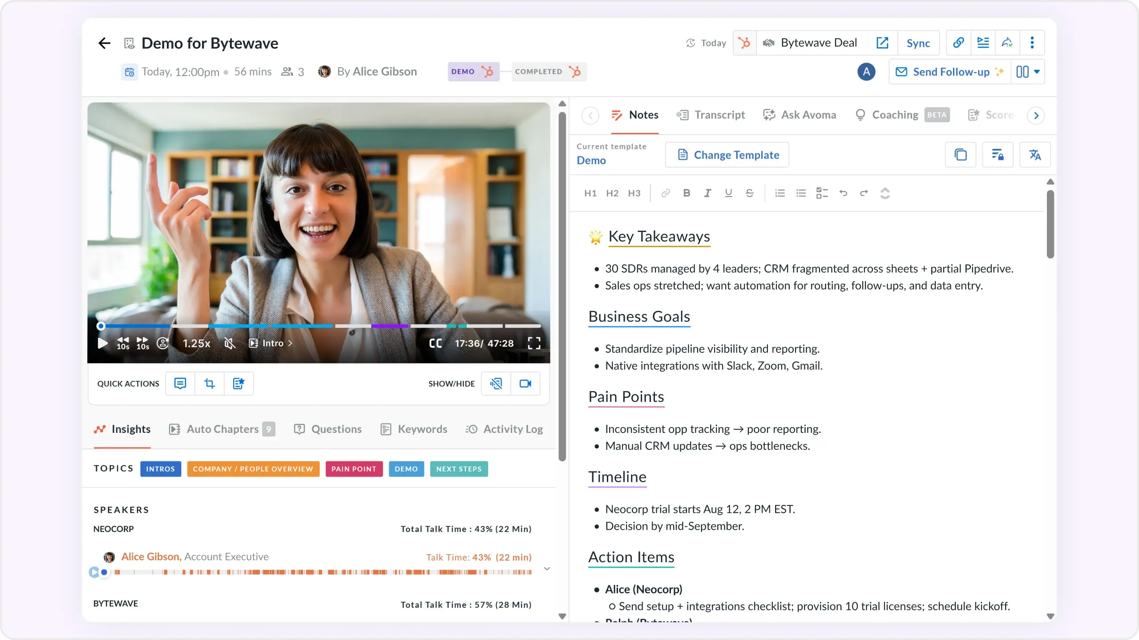Click the copy notes icon
Viewport: 1139px width, 640px height.
tap(960, 155)
